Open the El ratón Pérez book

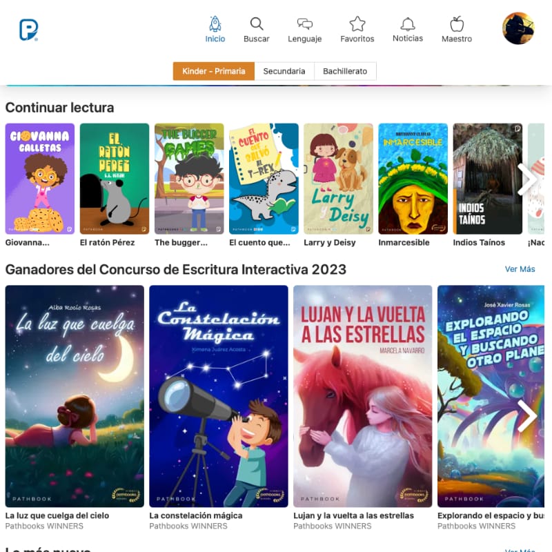coord(115,179)
